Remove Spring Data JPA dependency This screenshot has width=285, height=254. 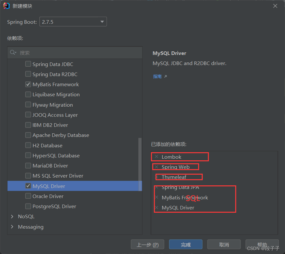156,187
